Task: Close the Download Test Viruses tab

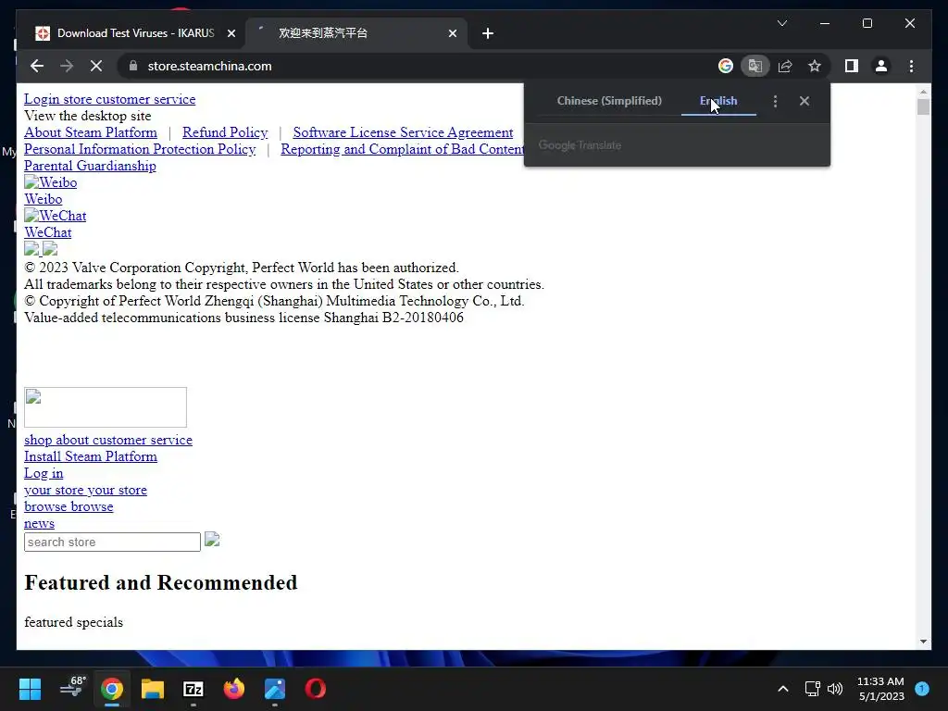Action: pyautogui.click(x=231, y=33)
